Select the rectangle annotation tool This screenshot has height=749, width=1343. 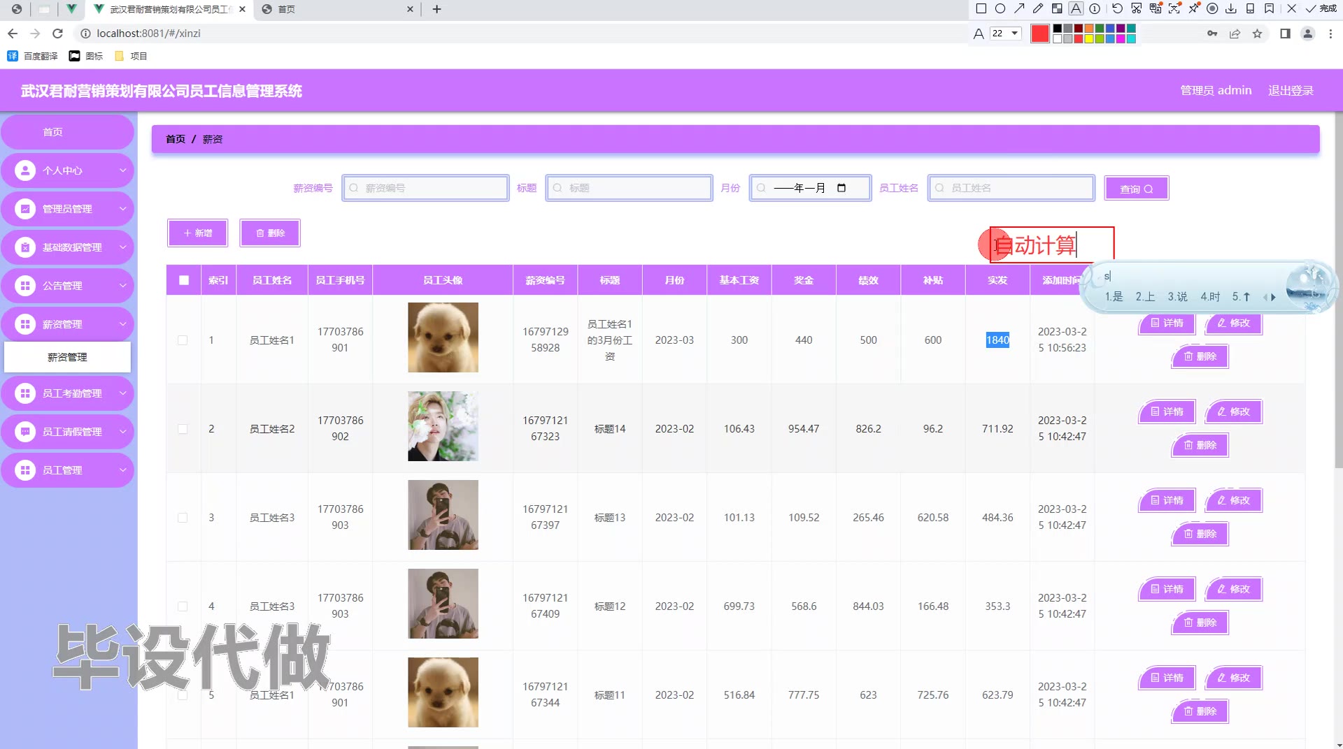pyautogui.click(x=981, y=9)
